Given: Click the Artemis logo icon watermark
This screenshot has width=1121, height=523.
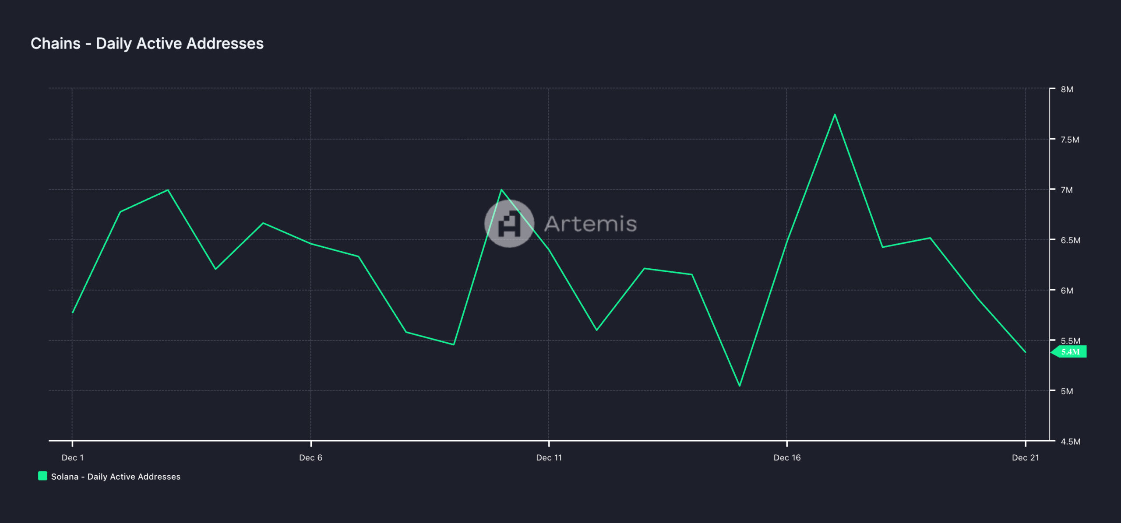Looking at the screenshot, I should 509,224.
